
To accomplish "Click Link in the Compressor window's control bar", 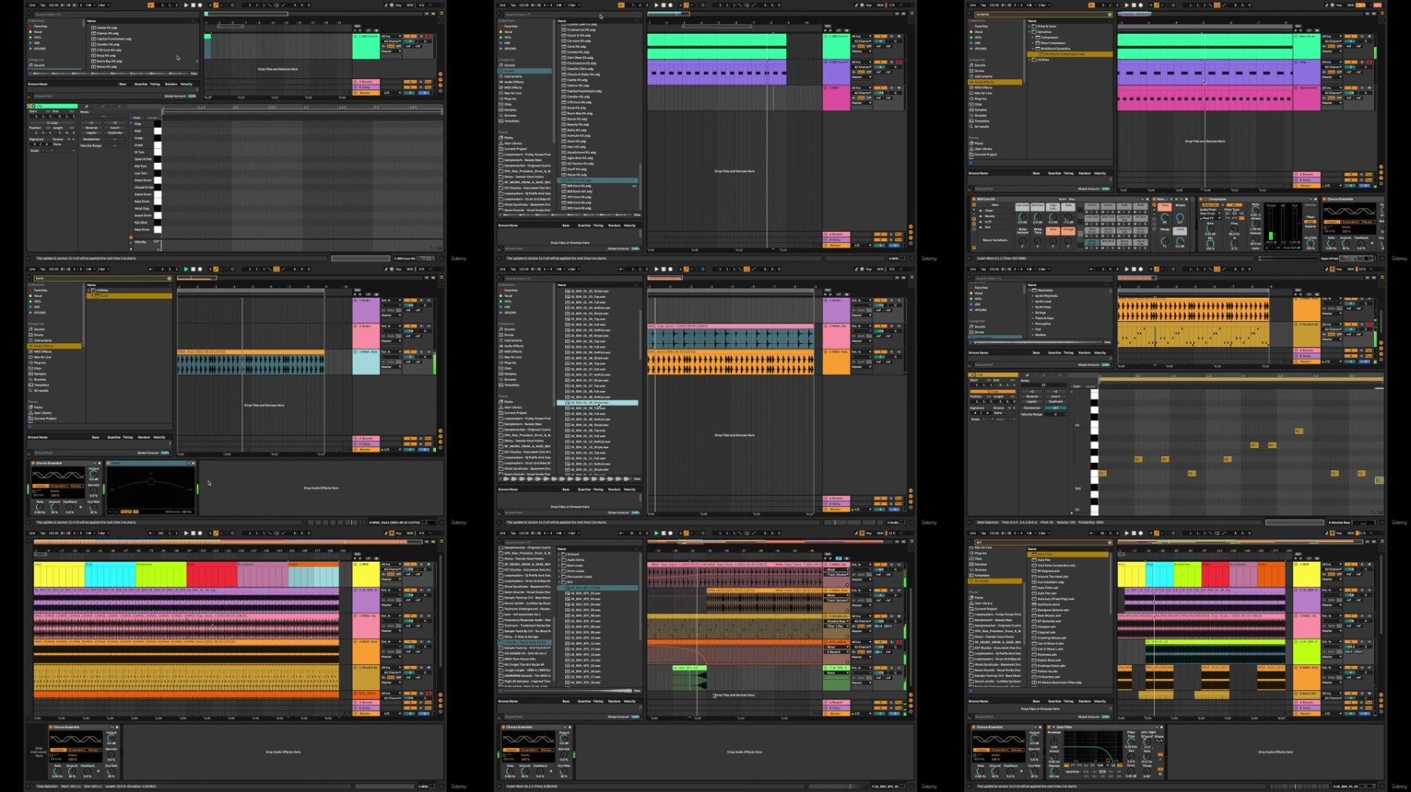I will 972,5.
